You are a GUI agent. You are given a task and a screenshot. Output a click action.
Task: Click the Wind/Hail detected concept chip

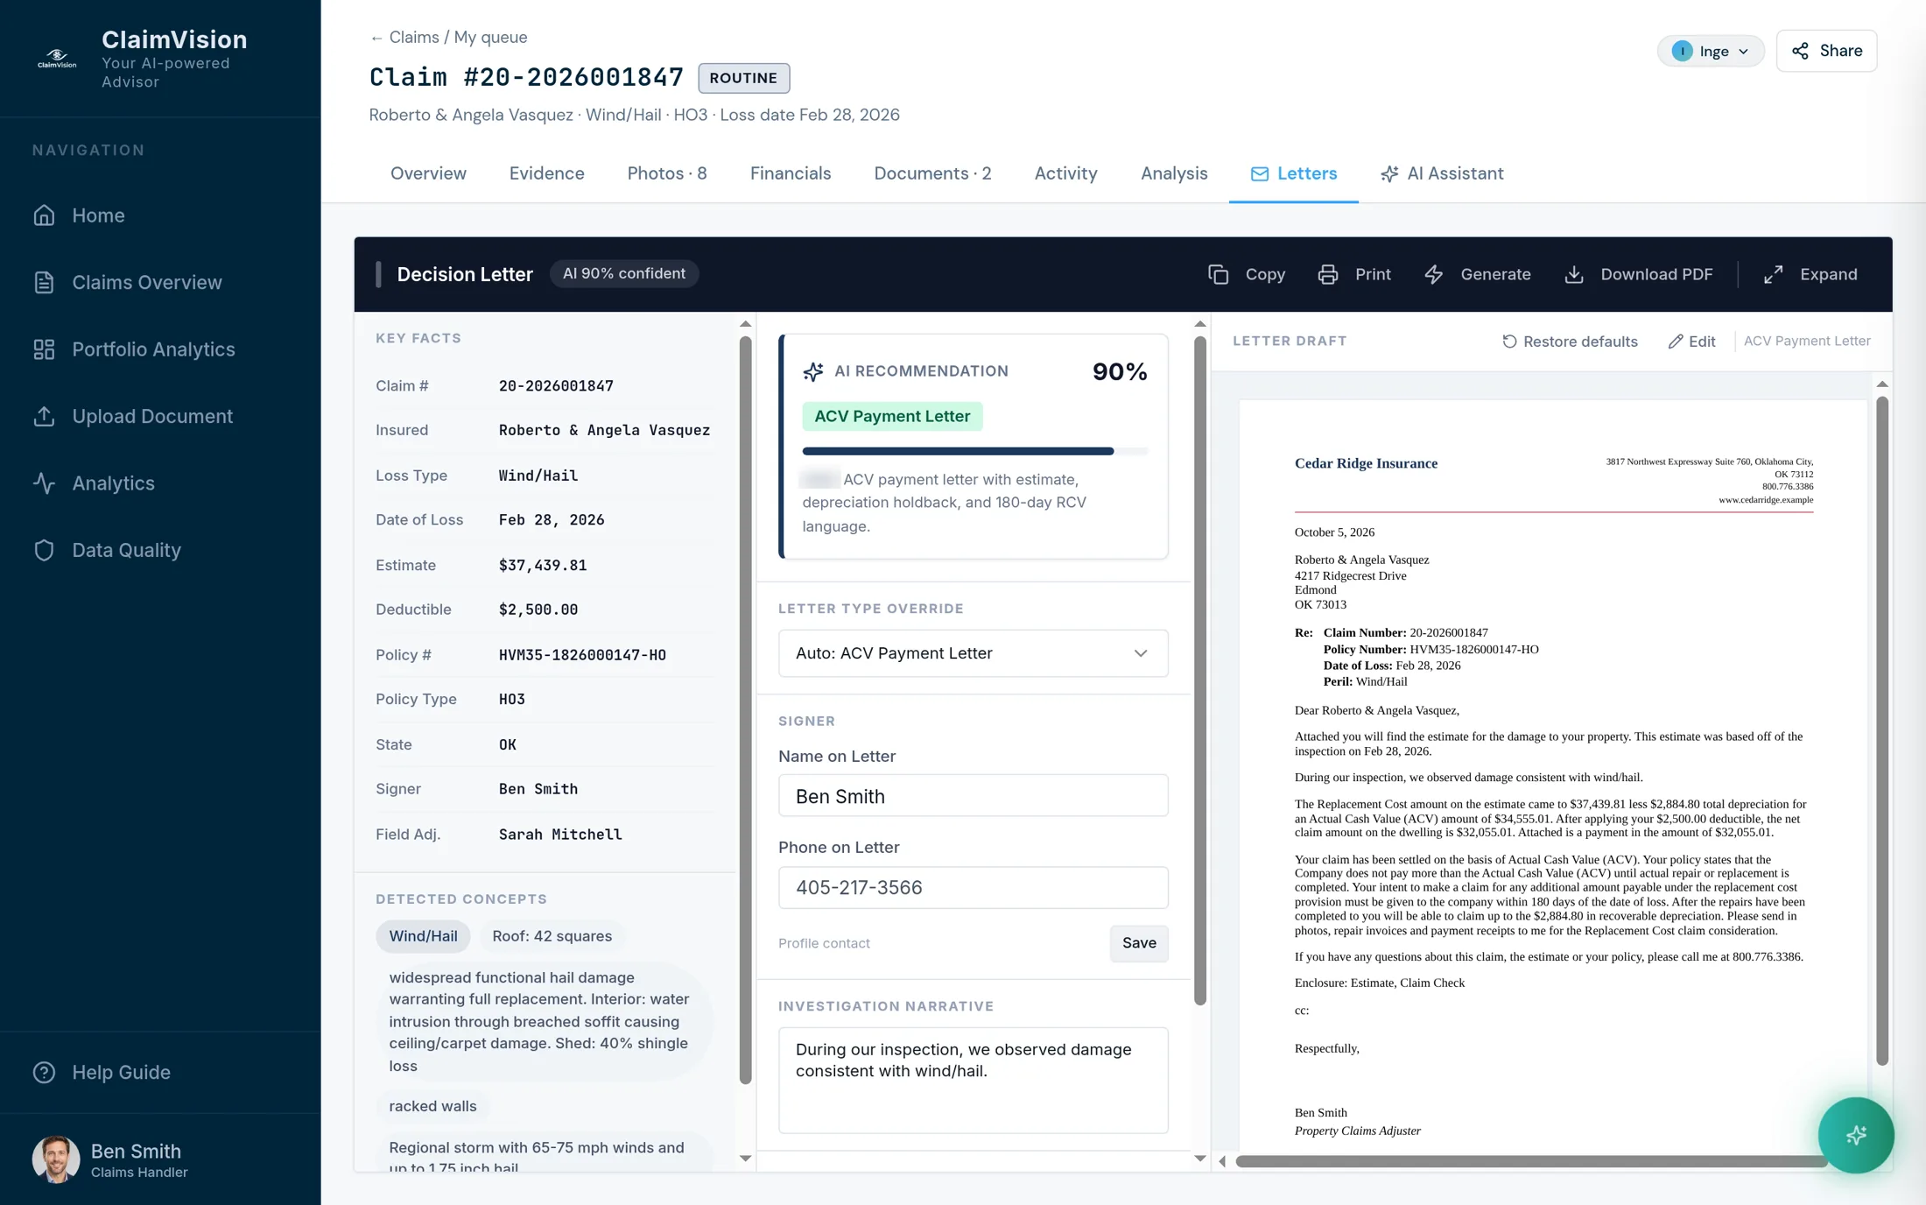tap(423, 936)
